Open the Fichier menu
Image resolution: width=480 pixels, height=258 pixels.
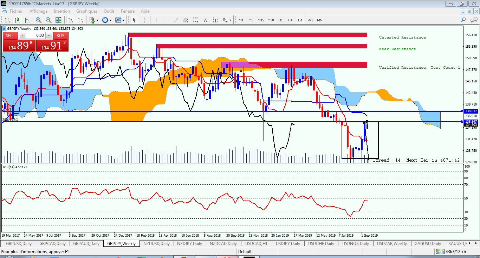click(16, 11)
